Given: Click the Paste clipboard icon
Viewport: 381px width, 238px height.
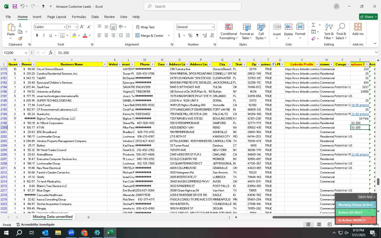Looking at the screenshot, I should [x=11, y=27].
